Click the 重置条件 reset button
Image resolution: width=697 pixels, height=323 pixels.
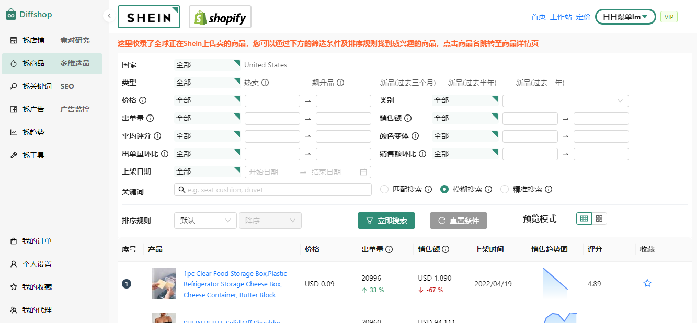(458, 221)
